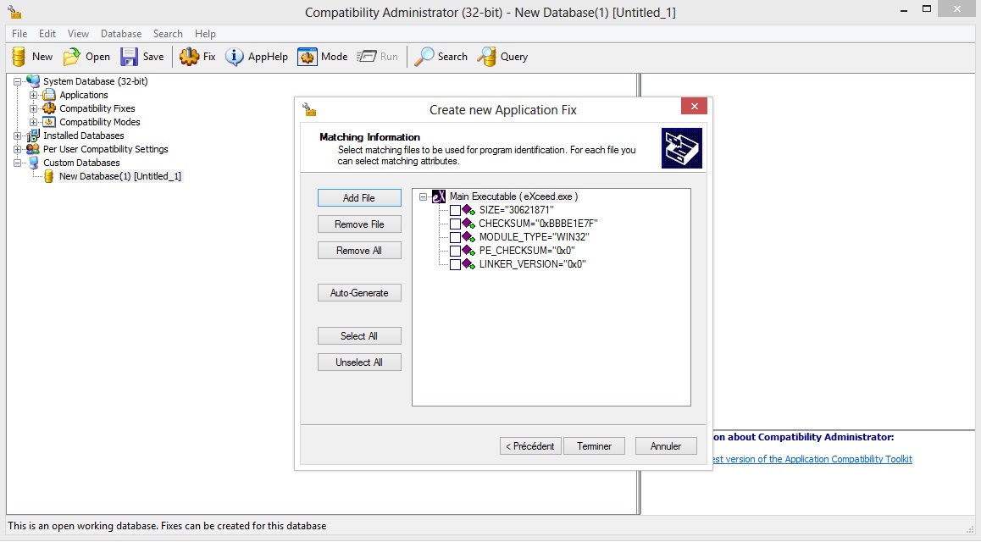
Task: Click the AppHelp info icon
Action: pos(234,56)
